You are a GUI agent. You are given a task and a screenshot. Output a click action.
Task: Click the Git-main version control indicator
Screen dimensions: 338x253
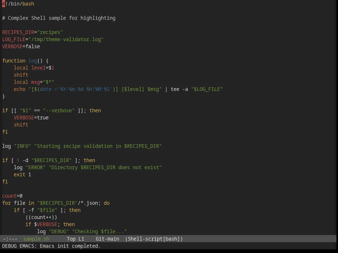pos(107,239)
